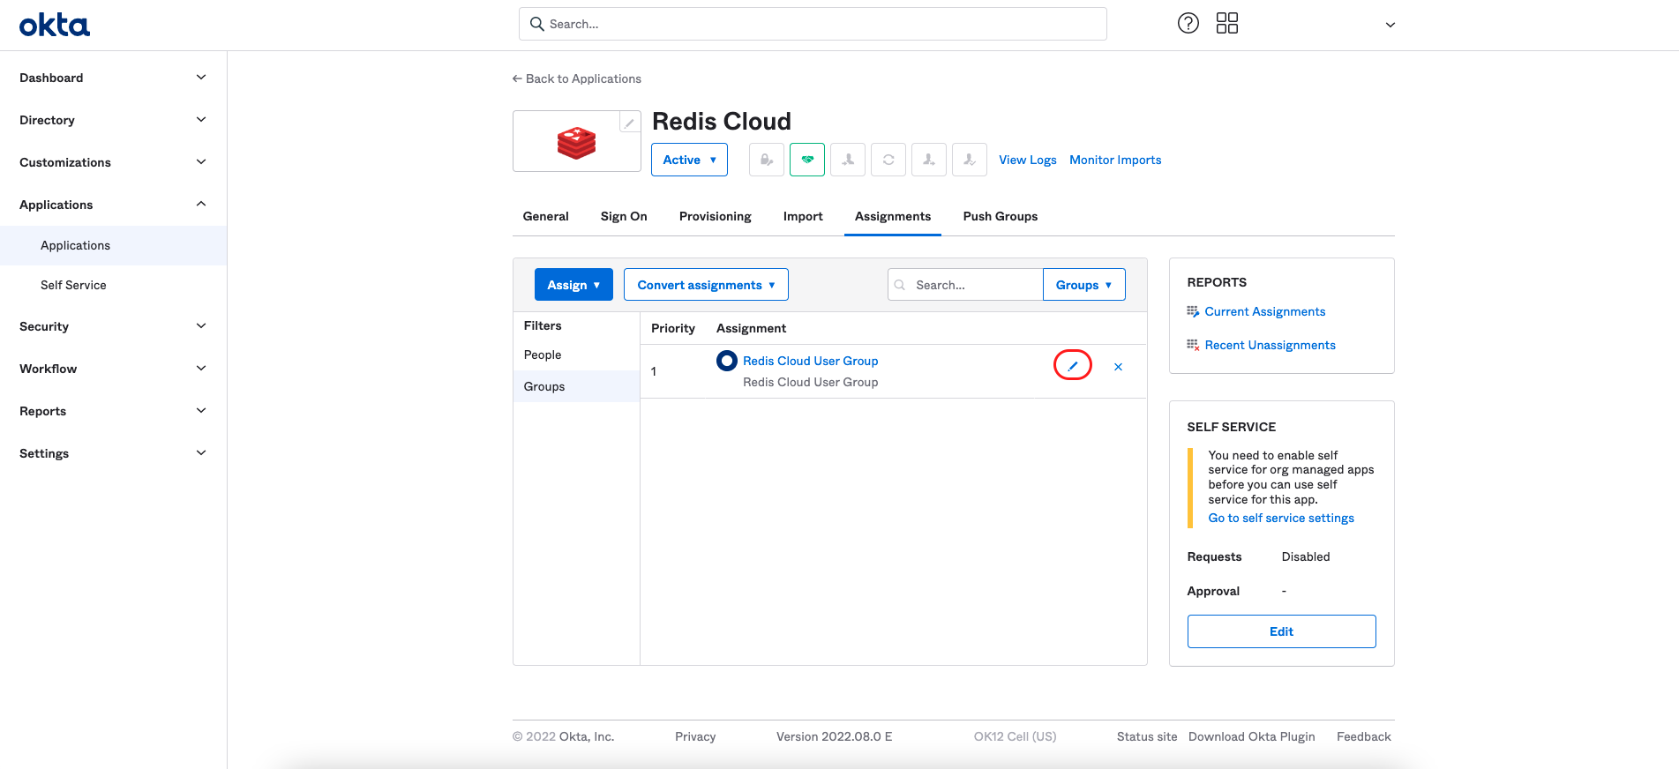
Task: Open the apps grid icon in header
Action: click(1226, 24)
